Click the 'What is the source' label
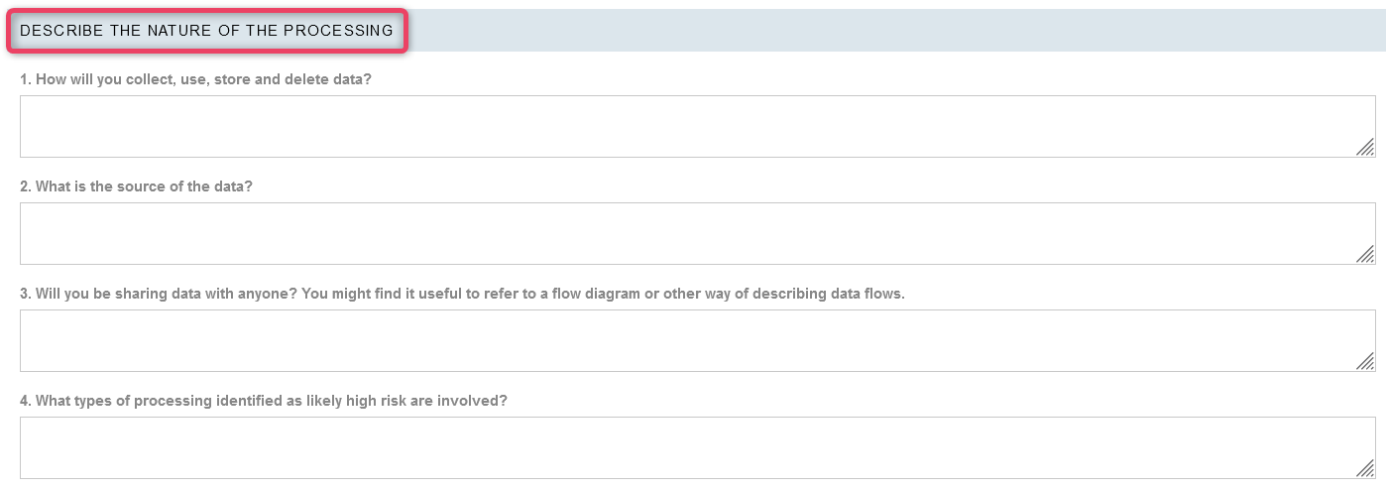 click(x=136, y=186)
